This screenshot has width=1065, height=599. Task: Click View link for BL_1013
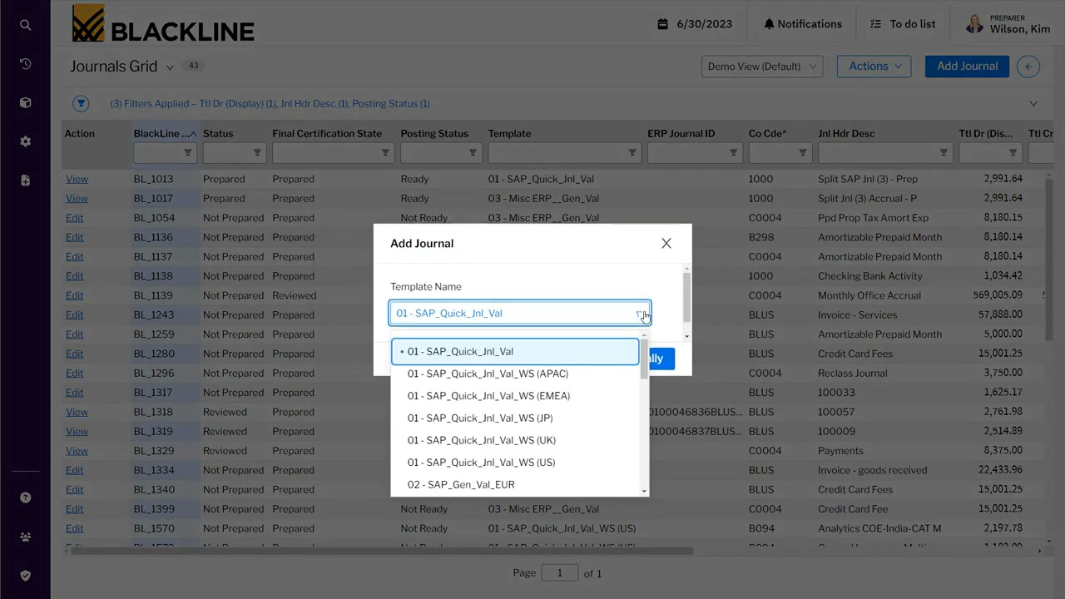coord(77,179)
